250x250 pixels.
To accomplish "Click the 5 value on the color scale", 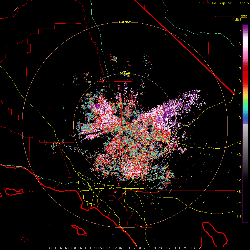I will coord(240,56).
